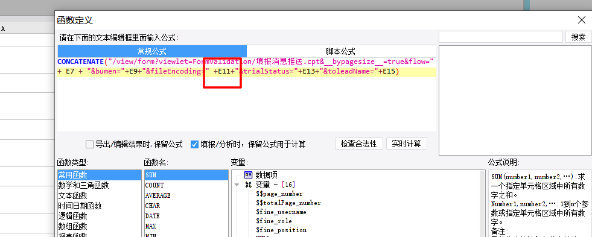Screen dimensions: 592x237
Task: Click the 变量 node icon
Action: coord(248,185)
